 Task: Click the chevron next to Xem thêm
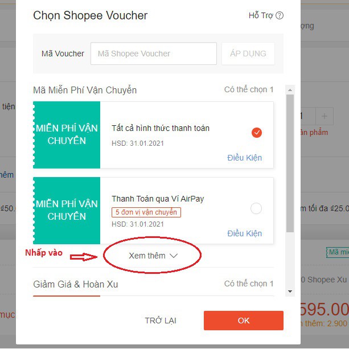[174, 256]
